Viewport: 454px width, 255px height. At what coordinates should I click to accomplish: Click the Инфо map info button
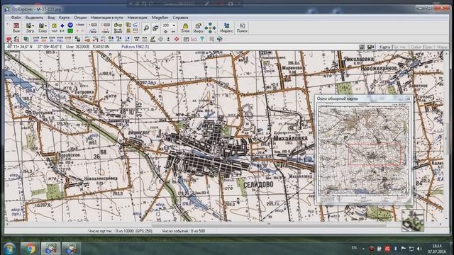click(x=198, y=28)
